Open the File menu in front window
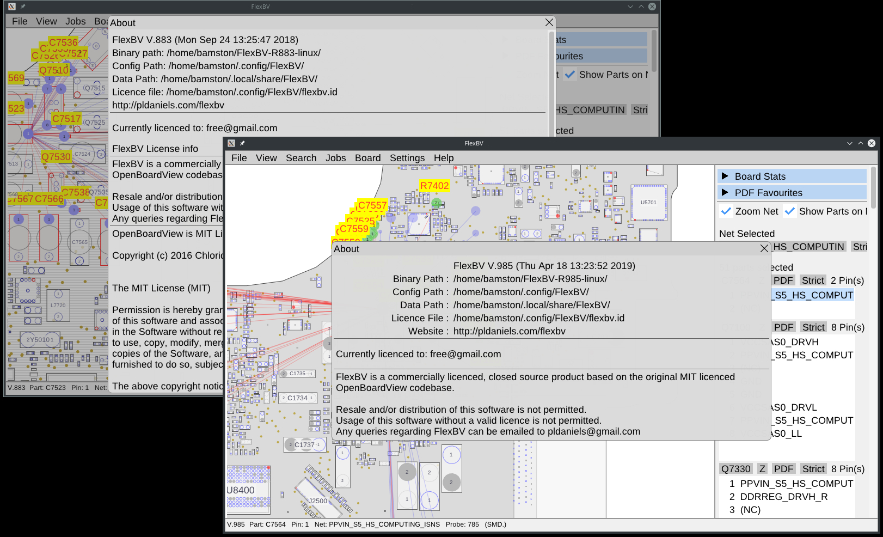 click(x=239, y=158)
